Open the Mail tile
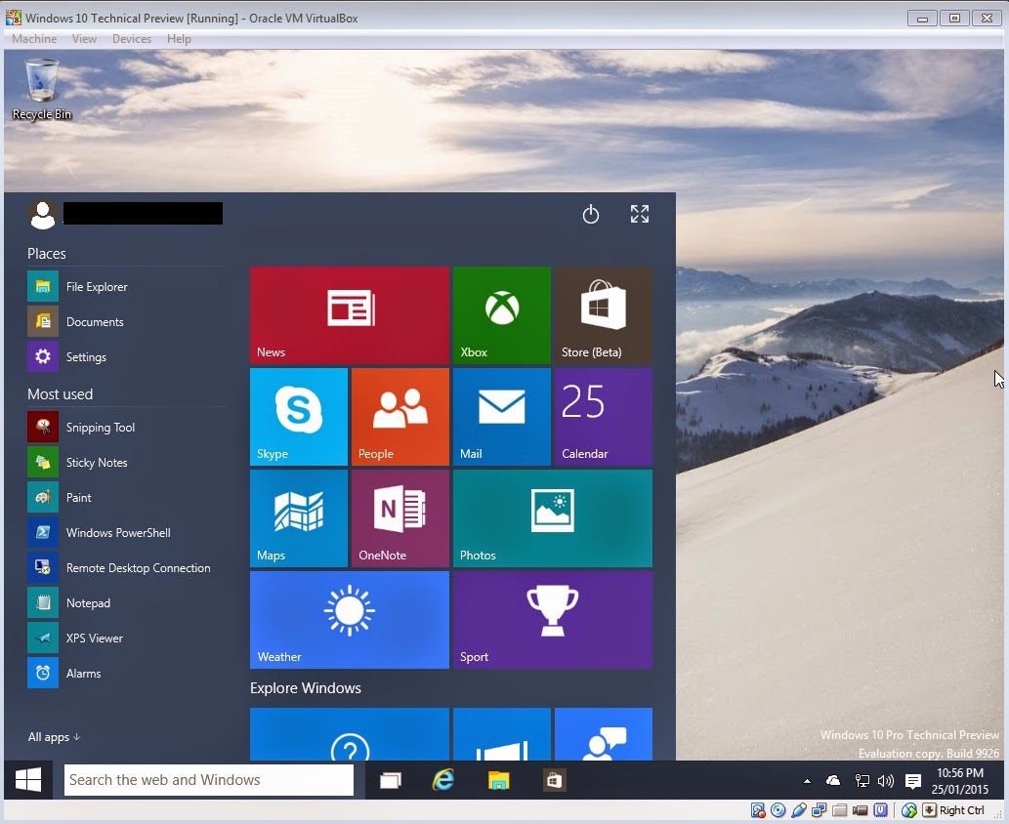This screenshot has height=824, width=1009. coord(502,417)
